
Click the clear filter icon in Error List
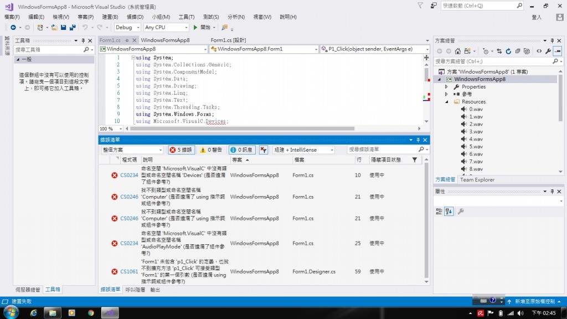pyautogui.click(x=263, y=150)
